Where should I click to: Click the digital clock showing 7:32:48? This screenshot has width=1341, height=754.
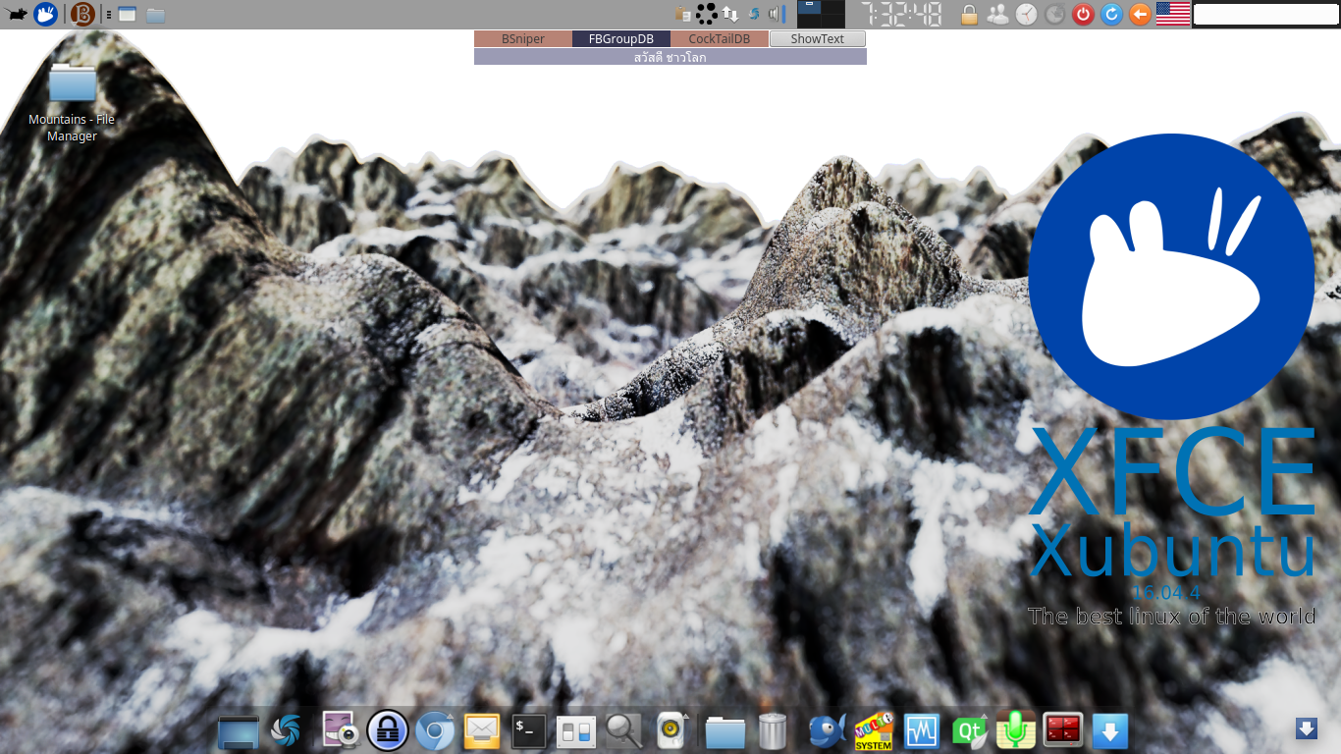(x=901, y=14)
